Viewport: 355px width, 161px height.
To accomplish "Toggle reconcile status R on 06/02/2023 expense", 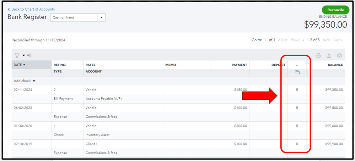I will (297, 108).
